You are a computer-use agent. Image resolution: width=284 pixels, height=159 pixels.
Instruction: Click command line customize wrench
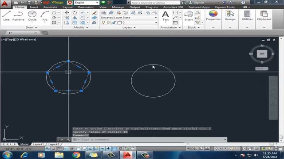tap(68, 140)
